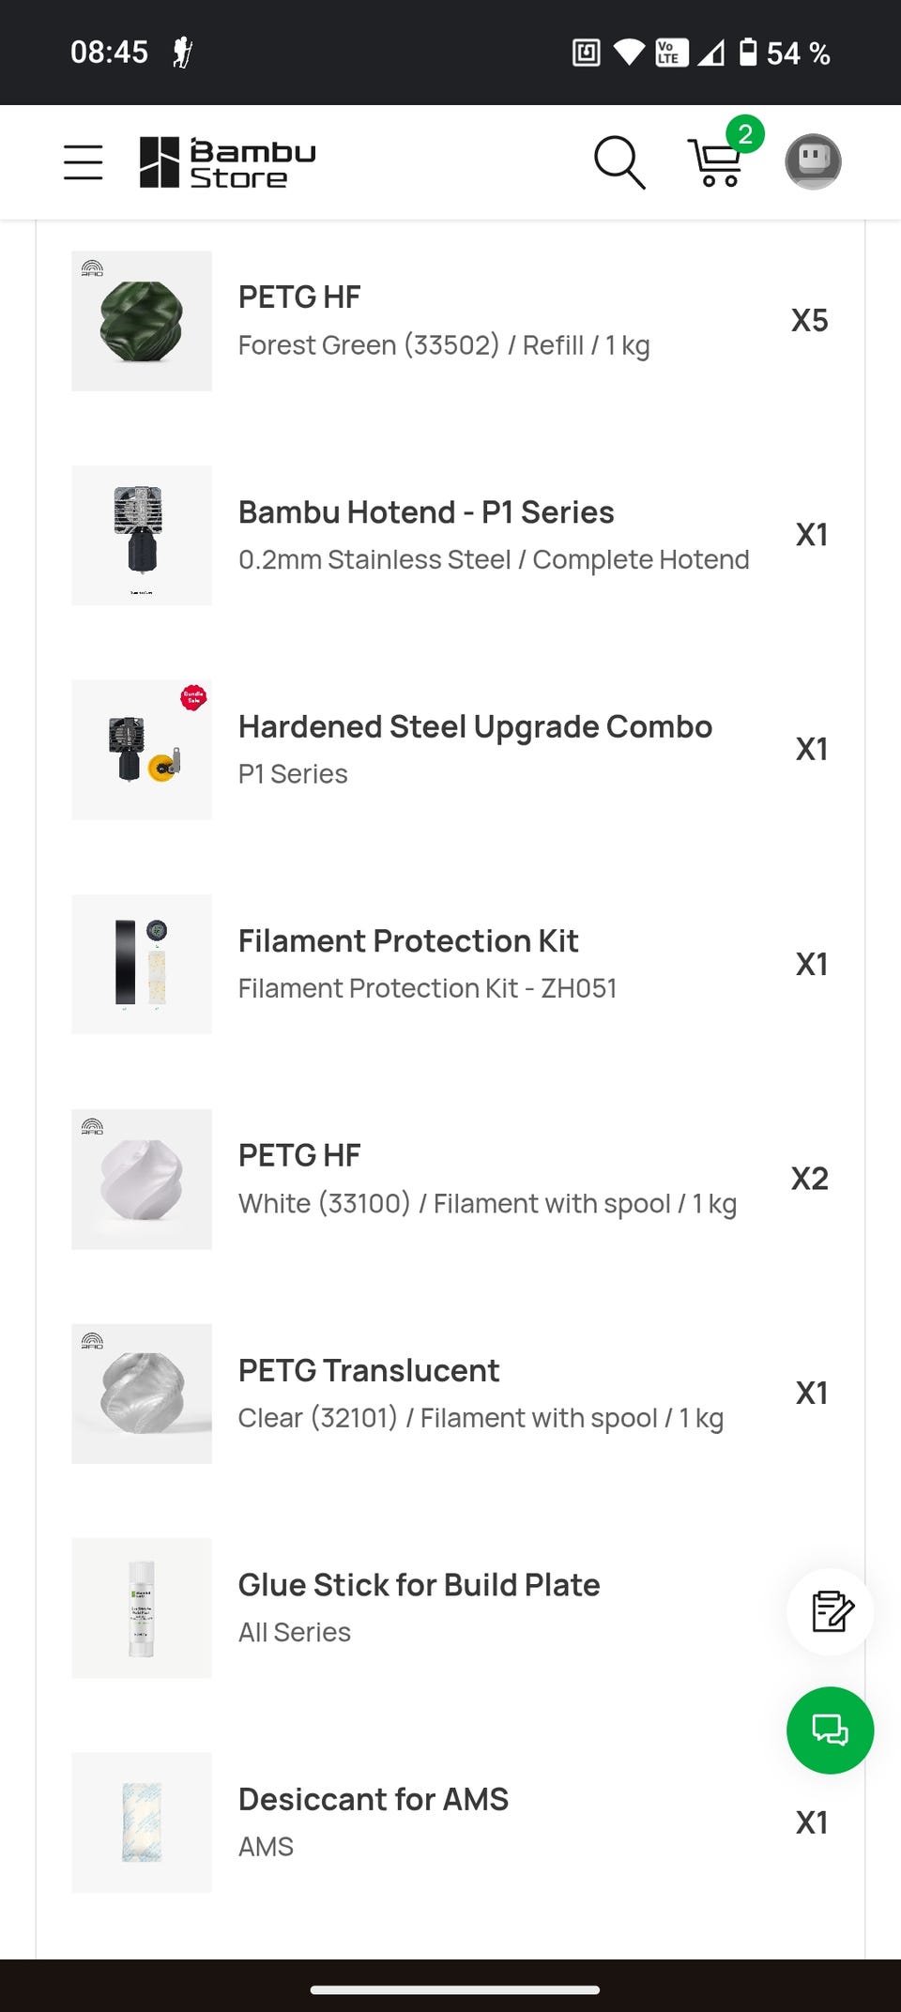
Task: Open the Bambu Hotend - P1 Series title
Action: coord(426,512)
